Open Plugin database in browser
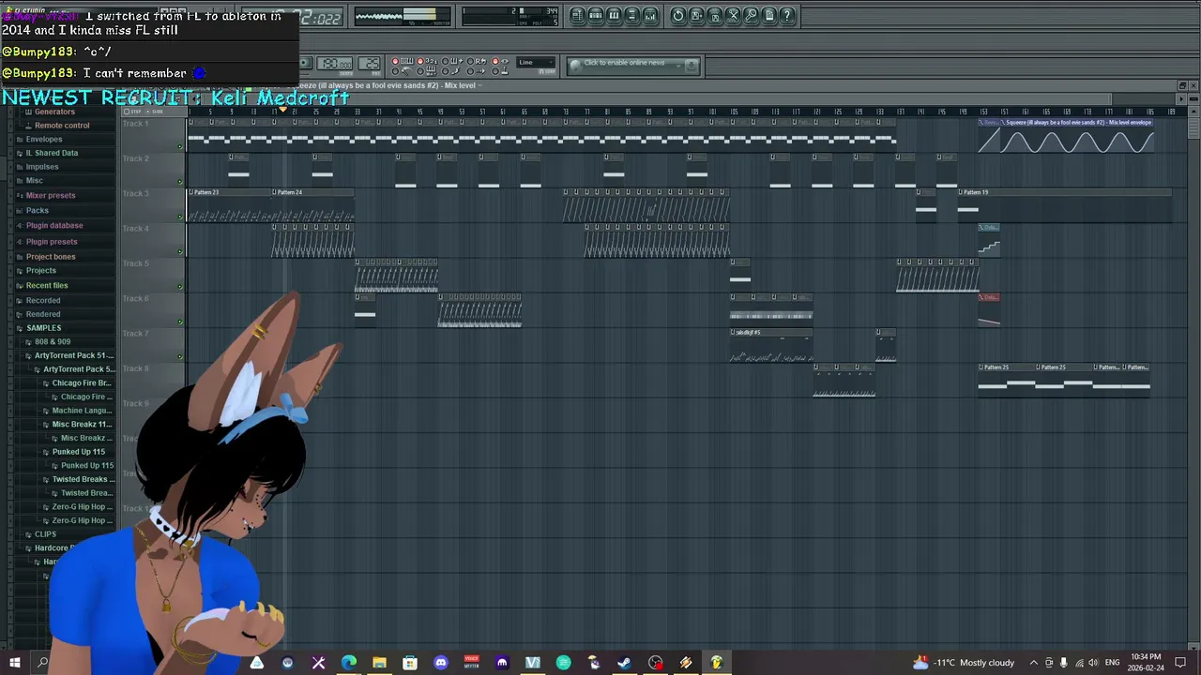This screenshot has width=1201, height=675. pyautogui.click(x=54, y=225)
